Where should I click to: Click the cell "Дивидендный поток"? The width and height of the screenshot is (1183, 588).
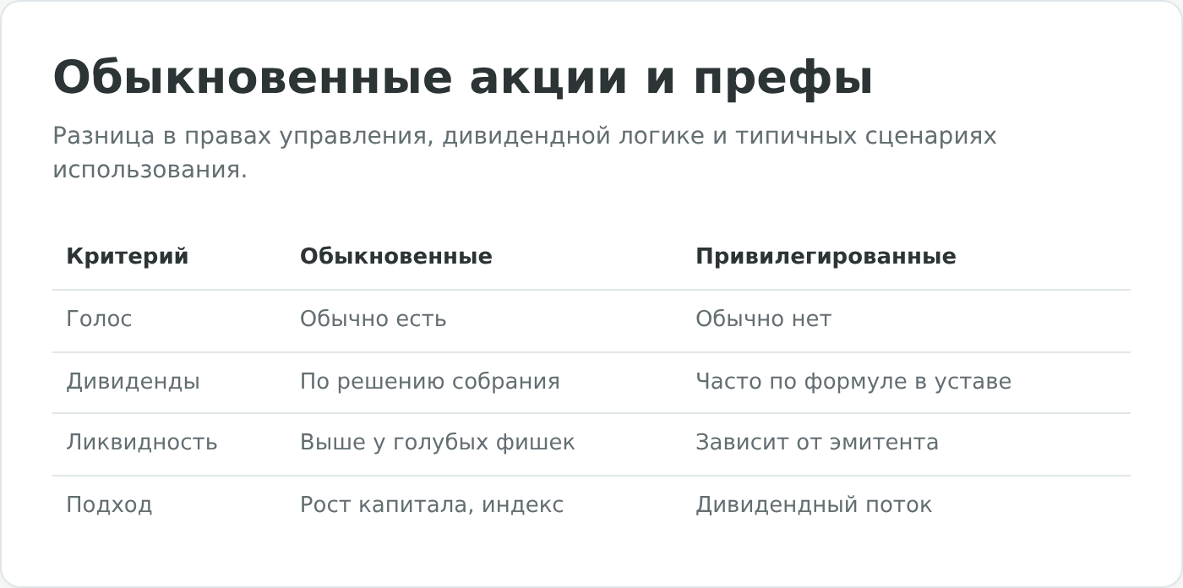(813, 505)
